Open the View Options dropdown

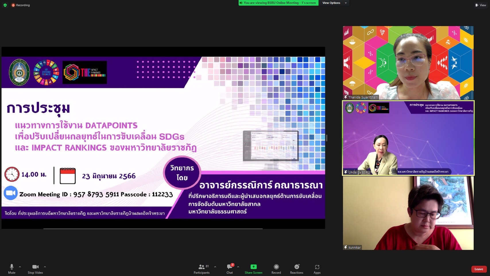[334, 3]
